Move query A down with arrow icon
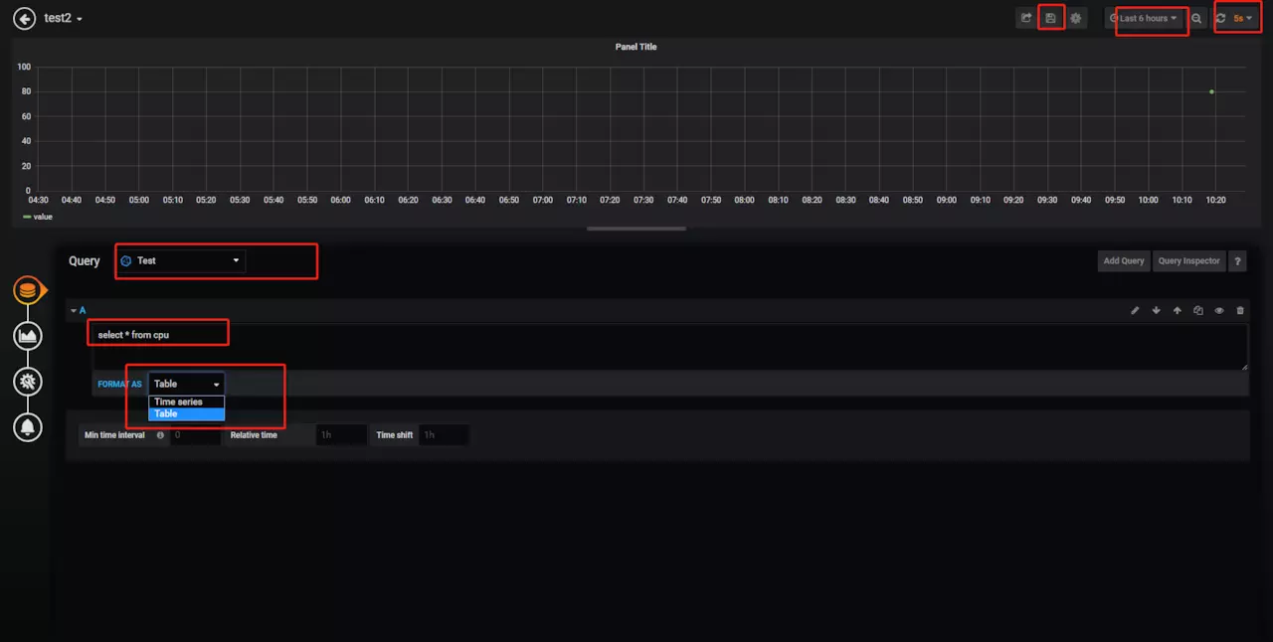Image resolution: width=1273 pixels, height=642 pixels. coord(1156,311)
